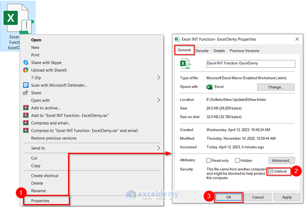The height and width of the screenshot is (207, 305).
Task: Click the Apply button
Action: 287,197
